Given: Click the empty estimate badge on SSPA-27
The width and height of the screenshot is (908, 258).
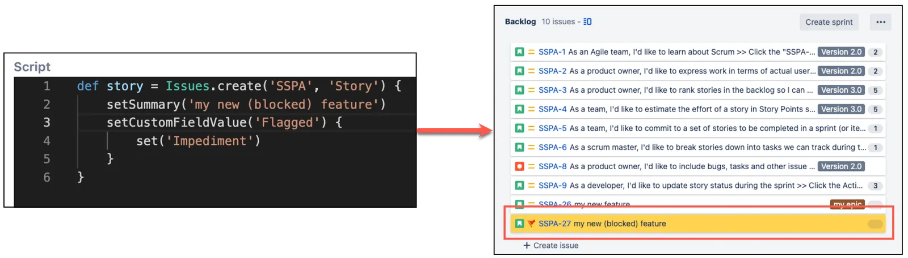Looking at the screenshot, I should [875, 224].
